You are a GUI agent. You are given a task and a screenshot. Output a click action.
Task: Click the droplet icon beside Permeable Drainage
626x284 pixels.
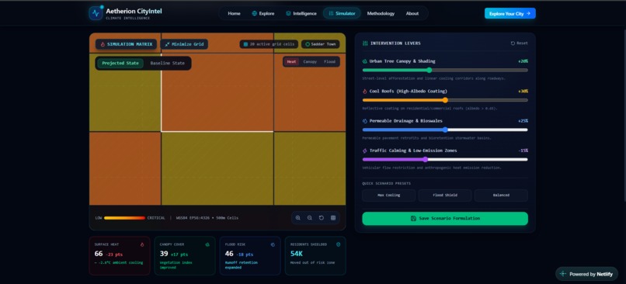tap(364, 121)
